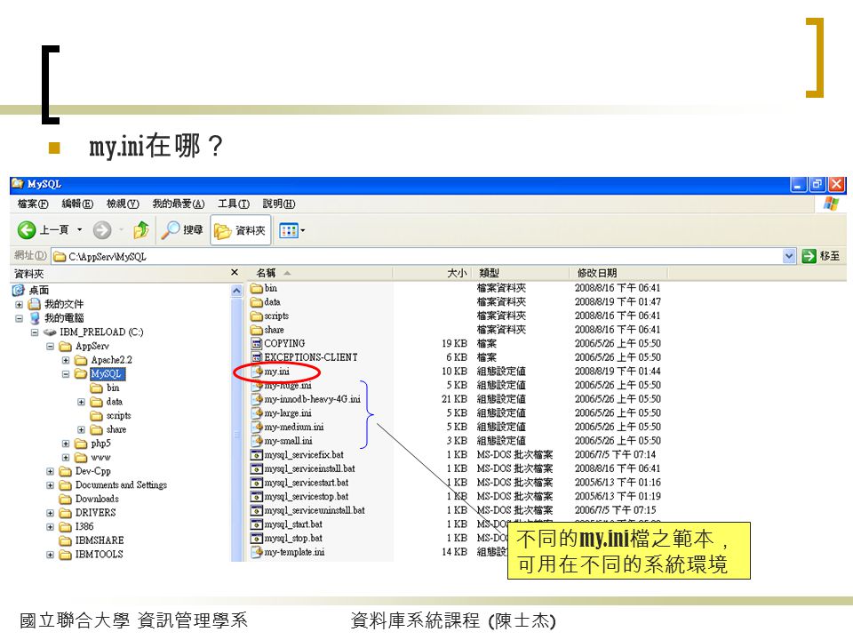This screenshot has width=853, height=640.
Task: Open Back button history dropdown arrow
Action: click(x=79, y=230)
